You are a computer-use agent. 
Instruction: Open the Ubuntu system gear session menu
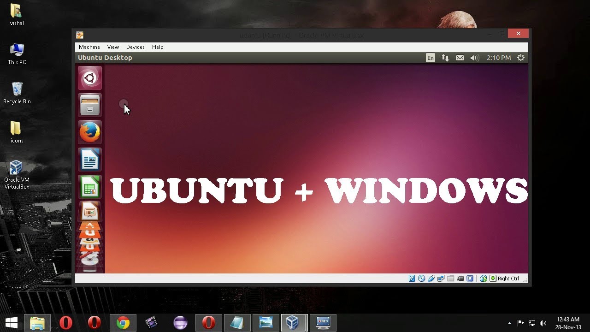[521, 58]
